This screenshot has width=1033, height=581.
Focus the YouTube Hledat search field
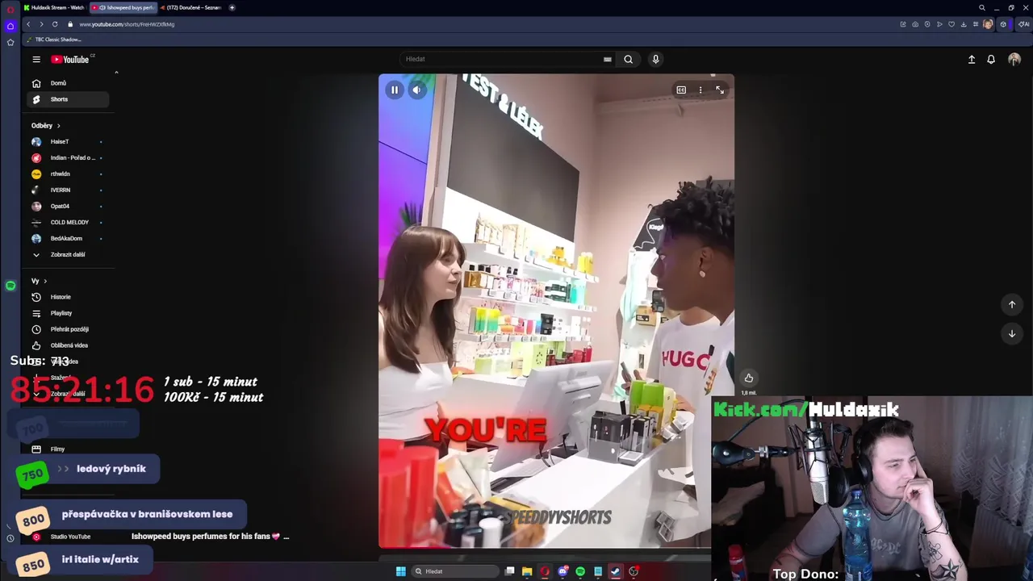point(500,59)
